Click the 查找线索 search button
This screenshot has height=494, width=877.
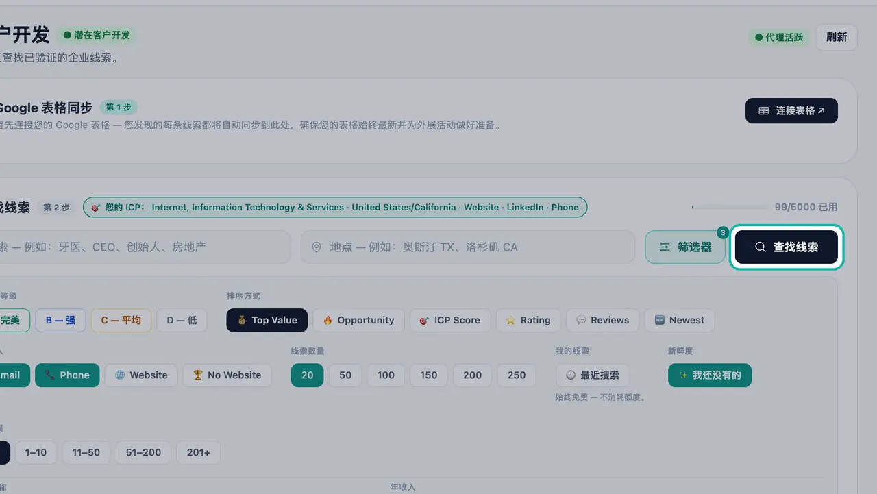(786, 247)
